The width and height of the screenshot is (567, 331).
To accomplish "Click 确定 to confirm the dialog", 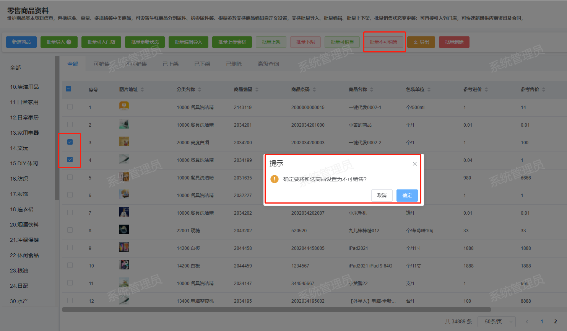I will (407, 196).
